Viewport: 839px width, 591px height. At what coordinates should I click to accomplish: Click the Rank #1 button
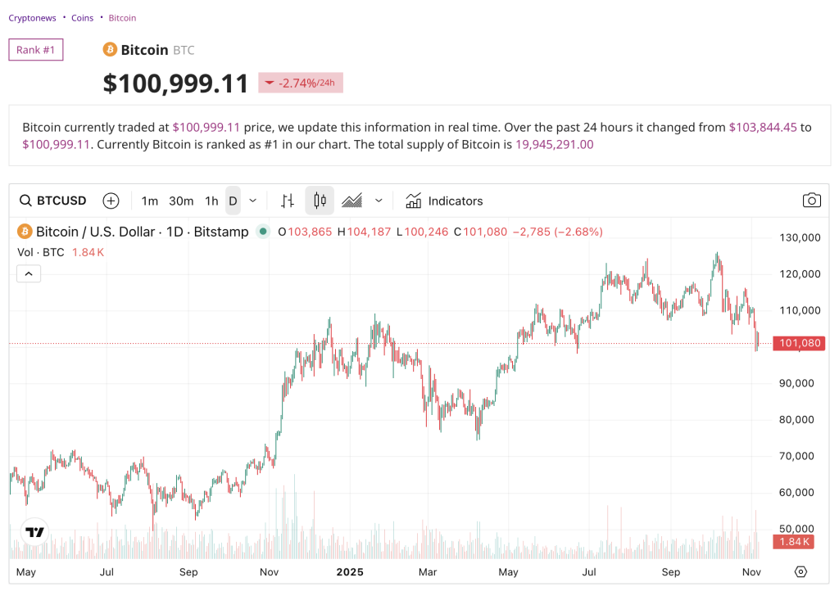click(x=35, y=50)
